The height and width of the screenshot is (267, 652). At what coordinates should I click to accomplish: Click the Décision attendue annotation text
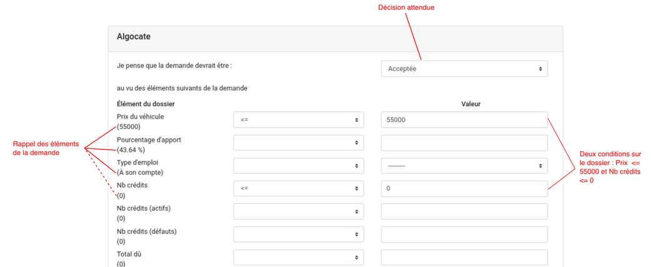[406, 8]
